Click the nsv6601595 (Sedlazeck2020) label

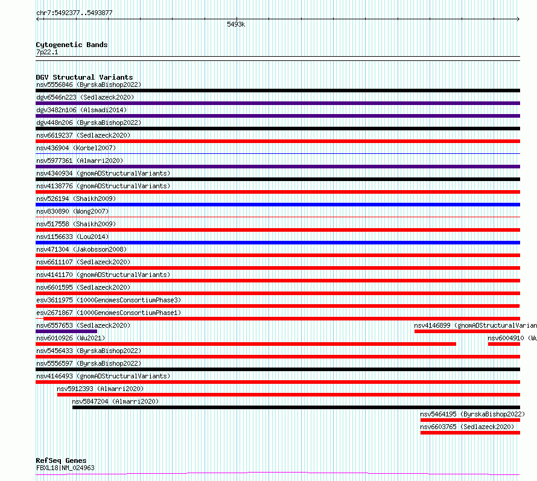83,287
